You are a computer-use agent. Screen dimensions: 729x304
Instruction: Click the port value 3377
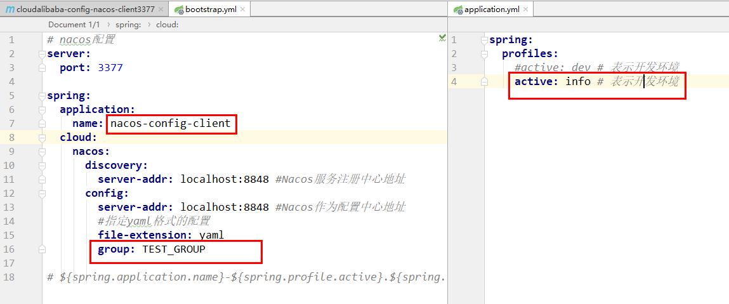click(x=110, y=68)
